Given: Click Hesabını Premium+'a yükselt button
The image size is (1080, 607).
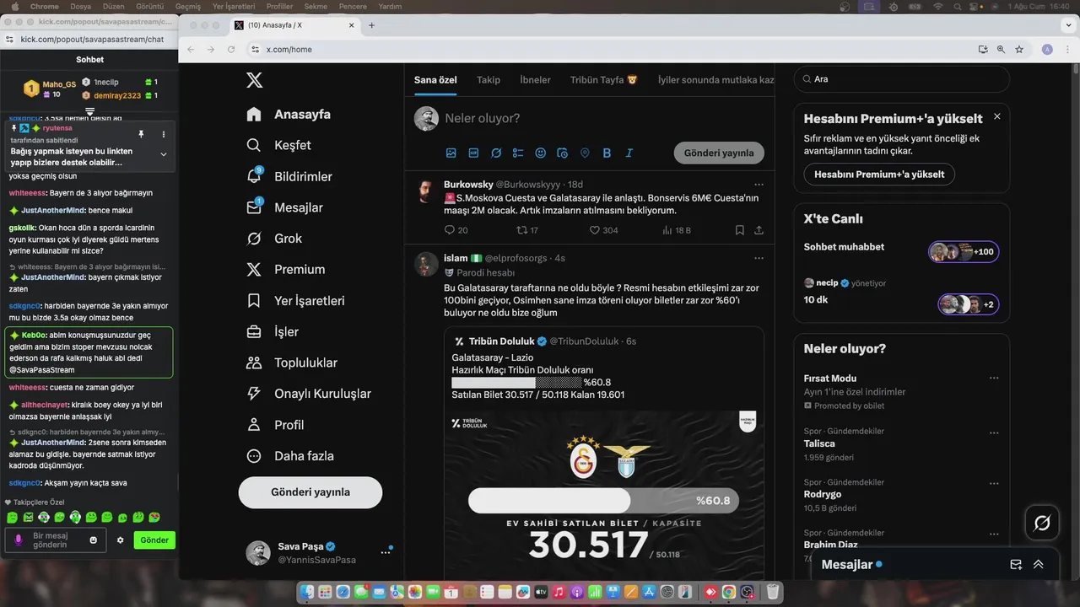Looking at the screenshot, I should pyautogui.click(x=879, y=175).
